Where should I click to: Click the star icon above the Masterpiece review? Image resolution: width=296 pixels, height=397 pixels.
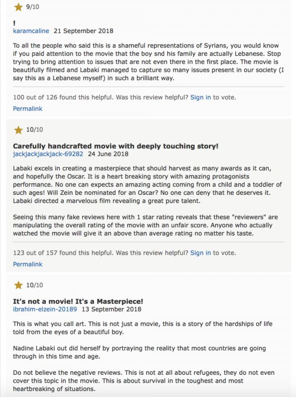click(x=18, y=285)
